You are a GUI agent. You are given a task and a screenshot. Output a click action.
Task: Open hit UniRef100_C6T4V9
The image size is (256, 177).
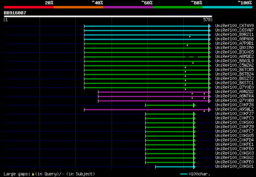coord(234,26)
